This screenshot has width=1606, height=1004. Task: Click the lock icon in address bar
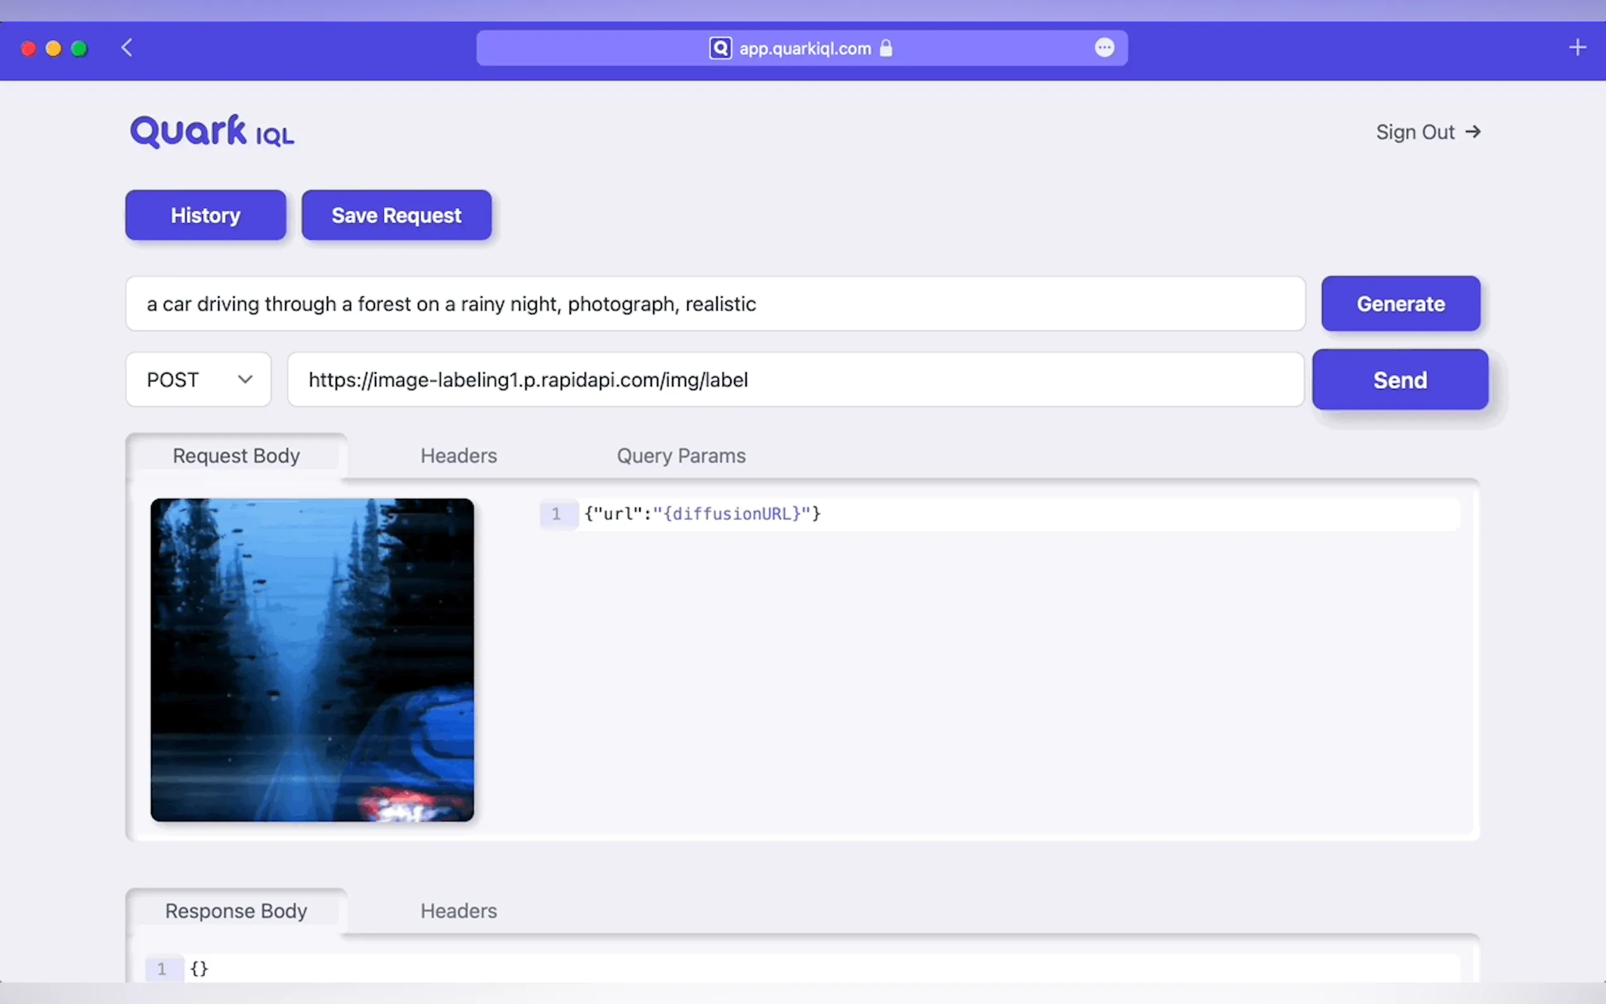point(886,48)
